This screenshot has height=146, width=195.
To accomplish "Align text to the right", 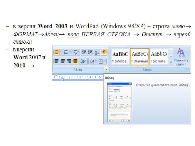I will point(69,61).
